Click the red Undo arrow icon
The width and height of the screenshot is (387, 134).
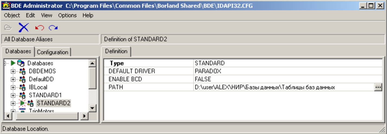pyautogui.click(x=40, y=28)
